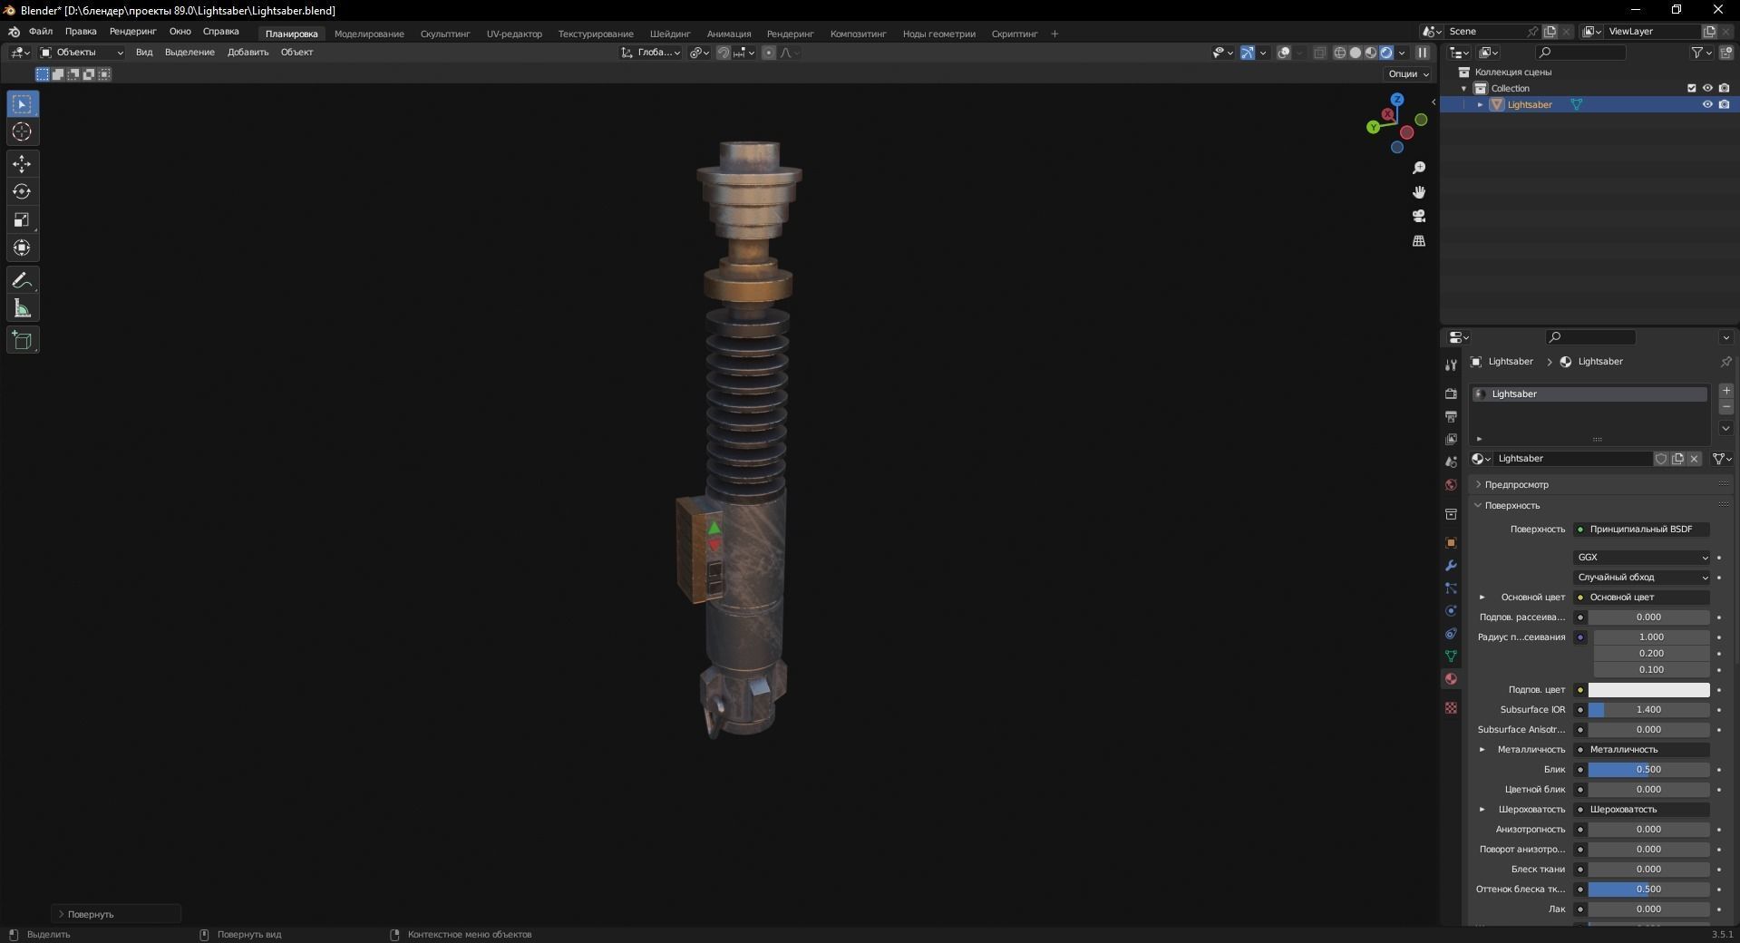The height and width of the screenshot is (943, 1740).
Task: Open the Object properties tab
Action: [x=1451, y=542]
